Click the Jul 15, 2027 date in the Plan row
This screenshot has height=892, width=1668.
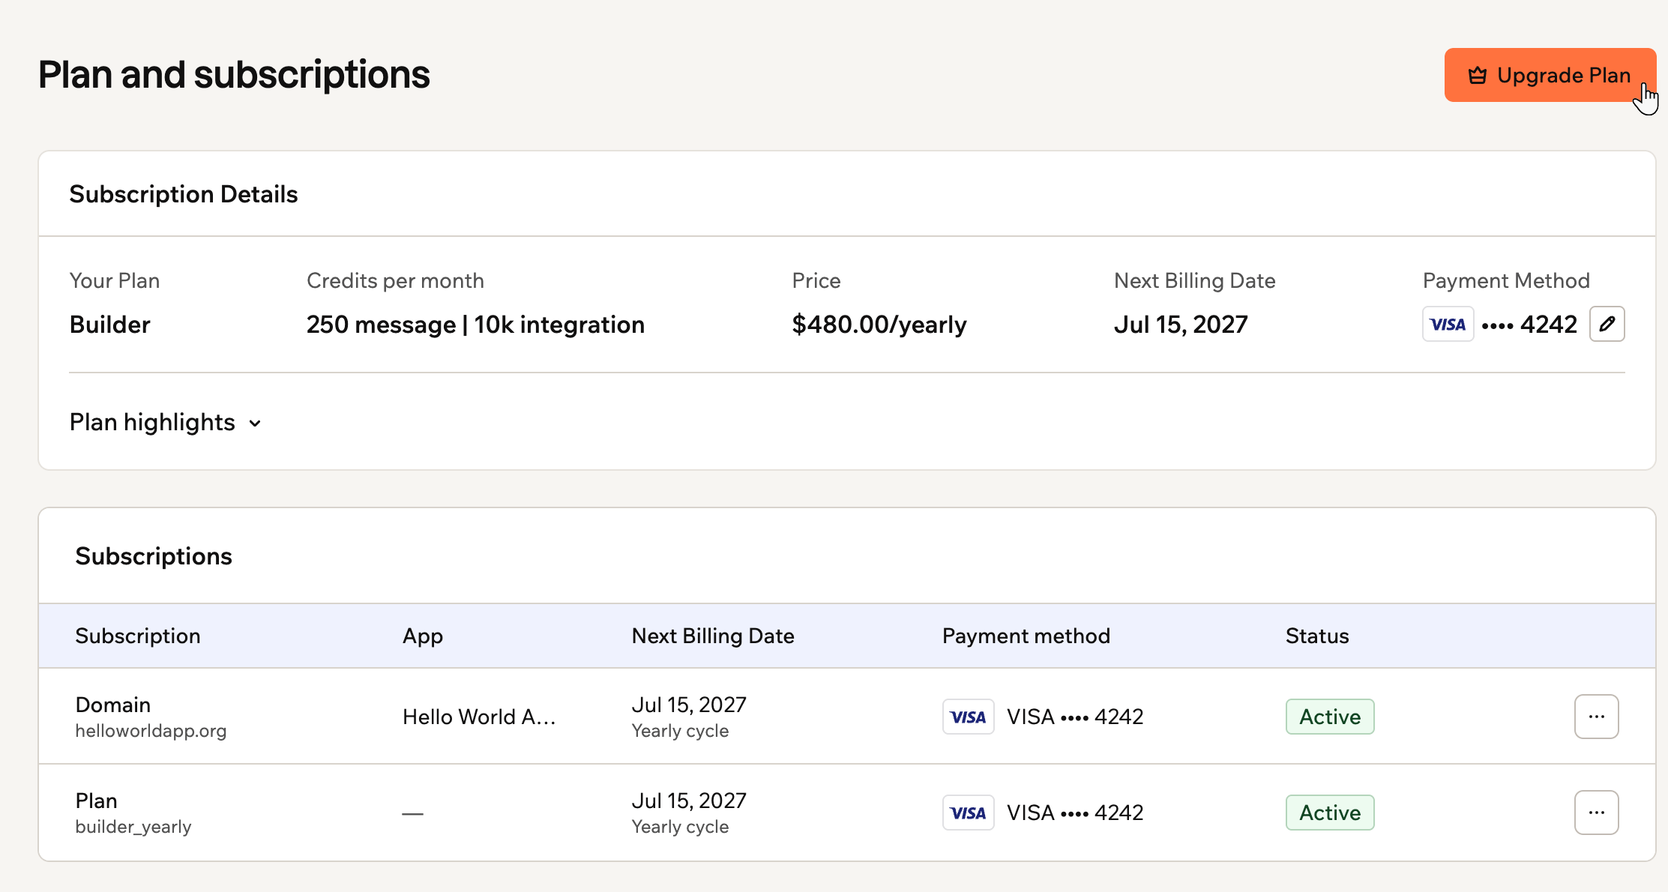pyautogui.click(x=689, y=801)
